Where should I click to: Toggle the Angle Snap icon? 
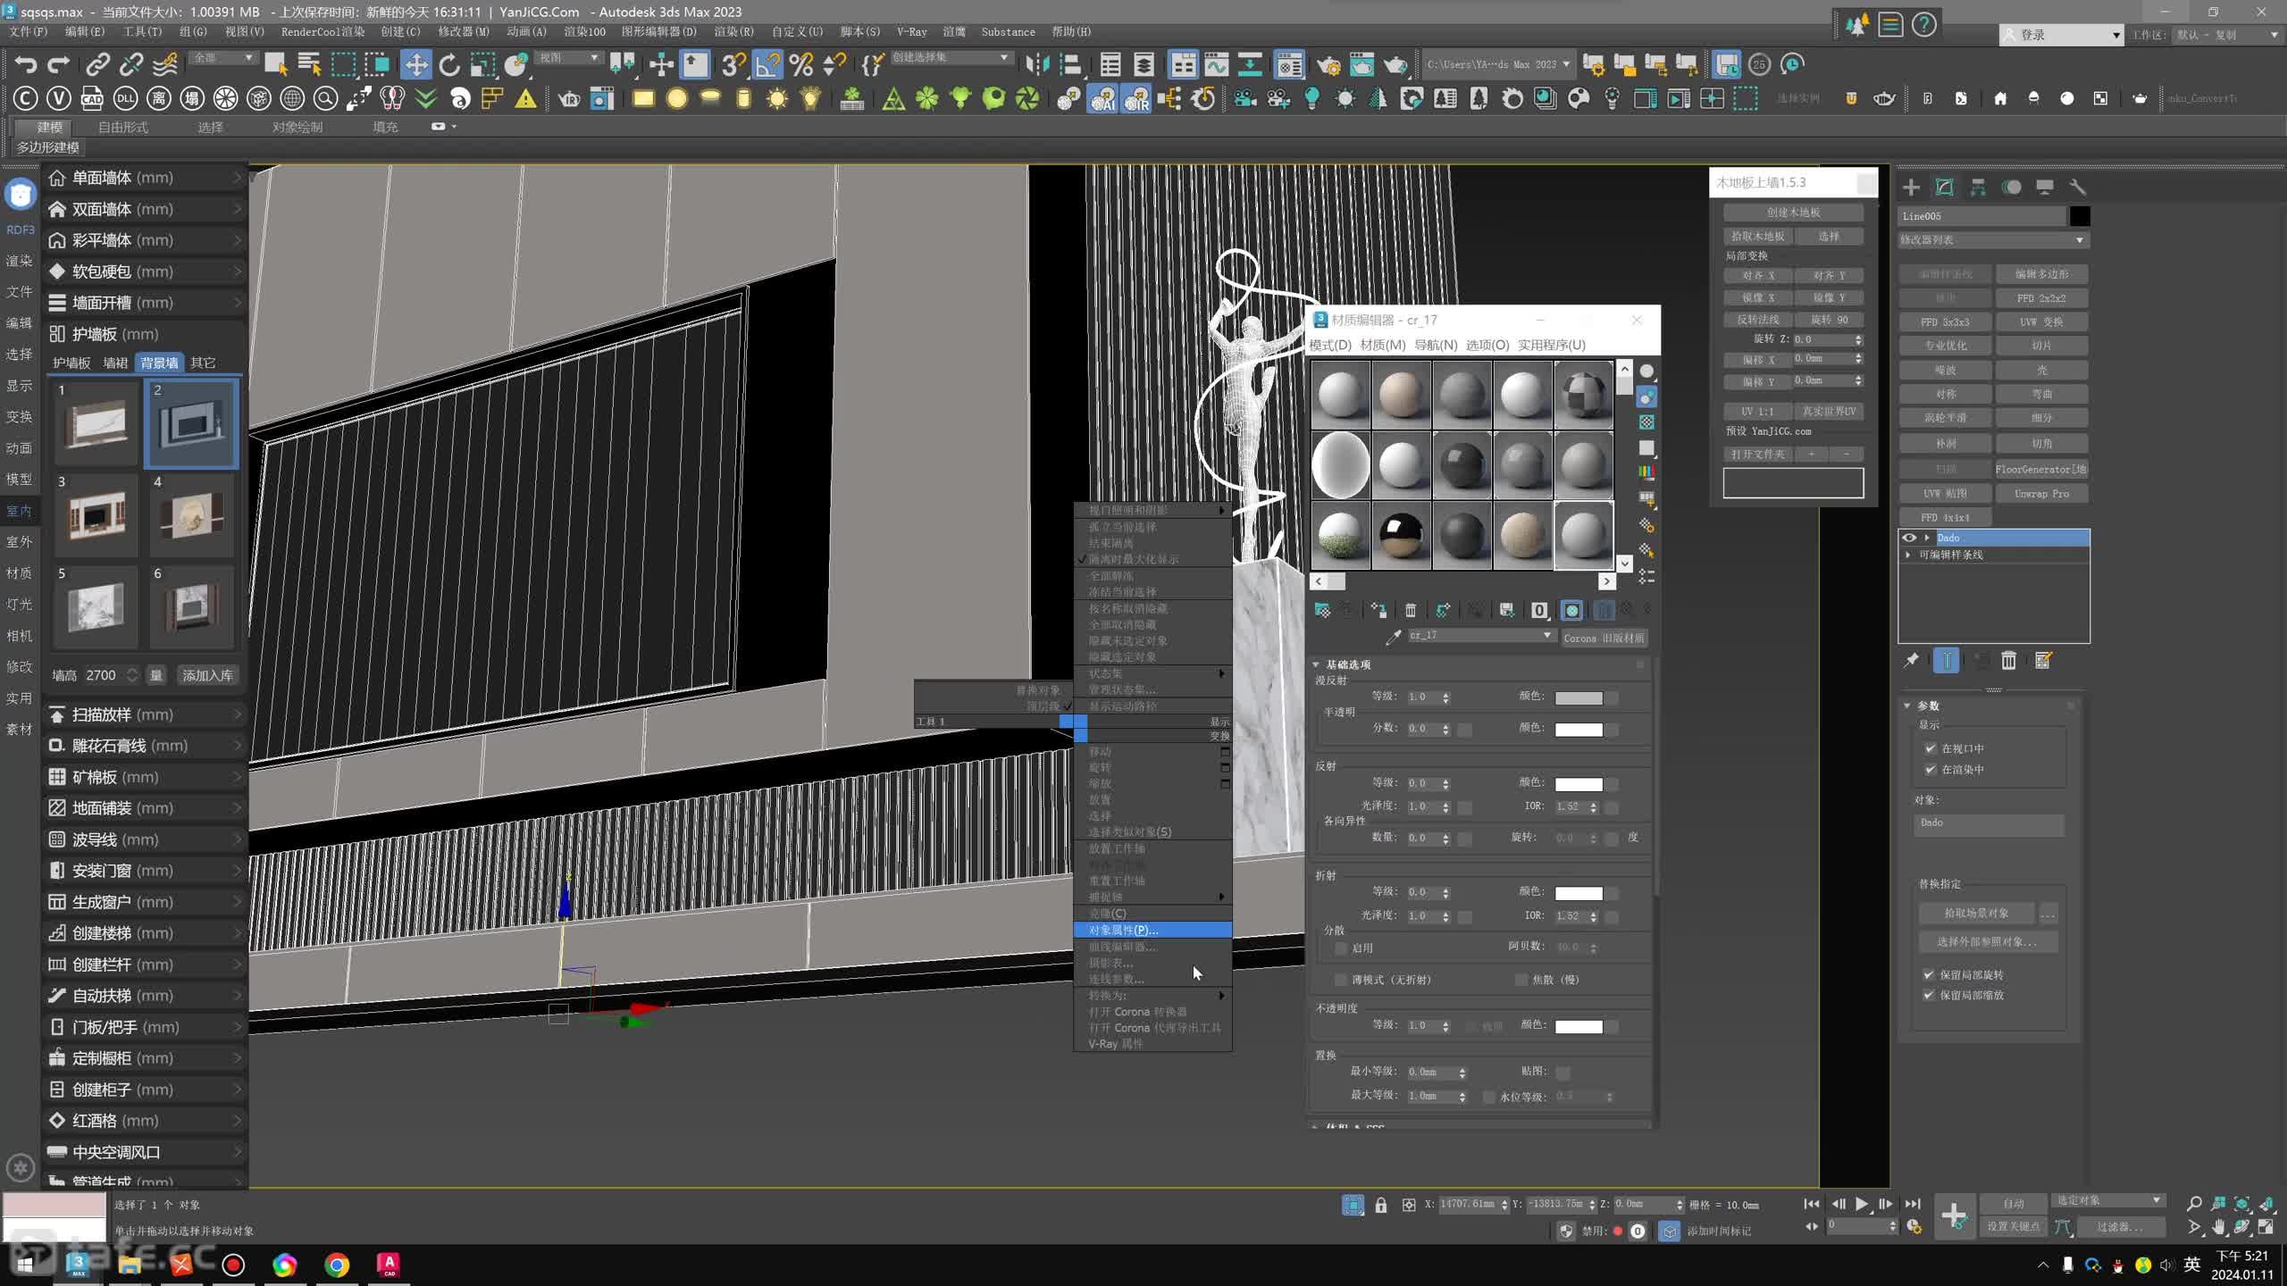tap(767, 64)
